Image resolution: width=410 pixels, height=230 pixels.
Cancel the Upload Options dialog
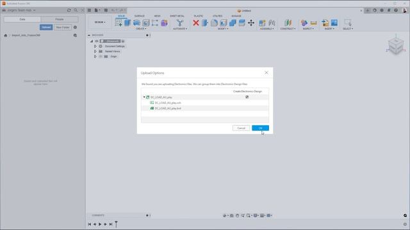(x=241, y=128)
